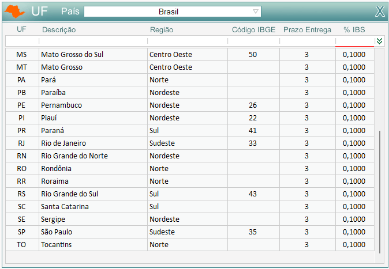The height and width of the screenshot is (269, 389).
Task: Expand the filter row double-chevron
Action: click(379, 41)
